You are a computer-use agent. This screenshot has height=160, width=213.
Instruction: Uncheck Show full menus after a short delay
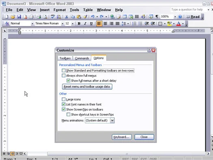[x=68, y=81]
